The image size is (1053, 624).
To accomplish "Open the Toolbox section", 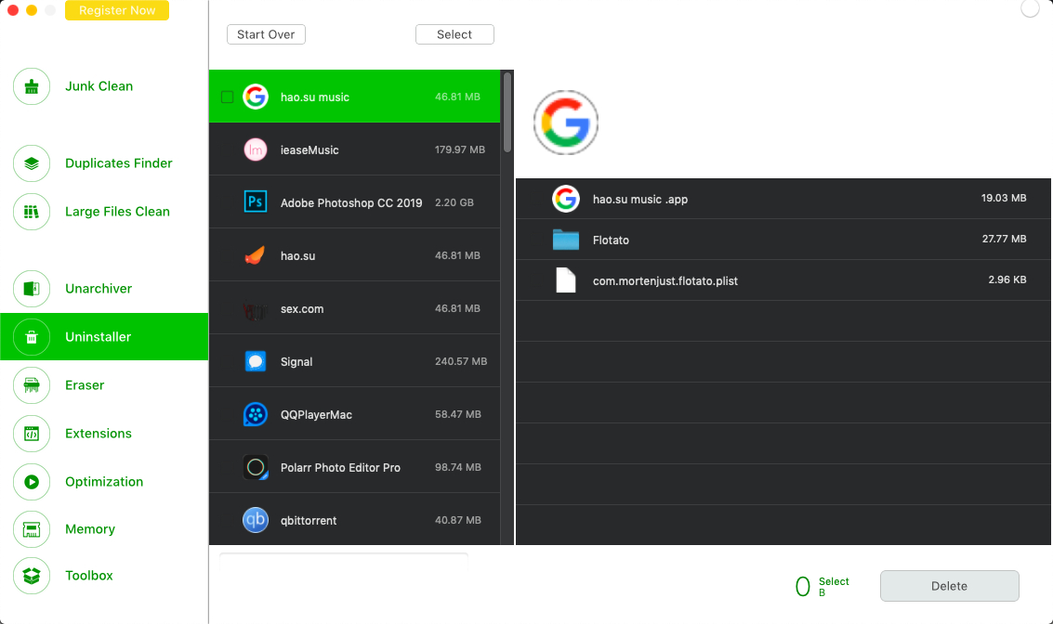I will (88, 576).
